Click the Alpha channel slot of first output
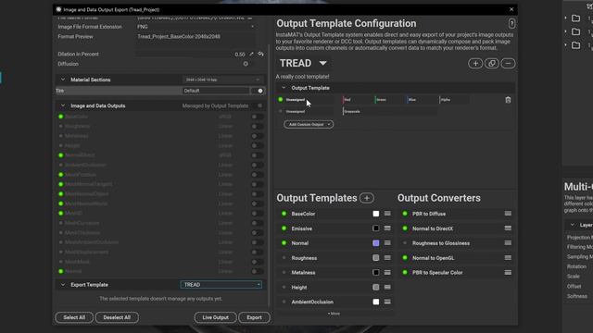Viewport: 593px width, 333px height. [455, 100]
